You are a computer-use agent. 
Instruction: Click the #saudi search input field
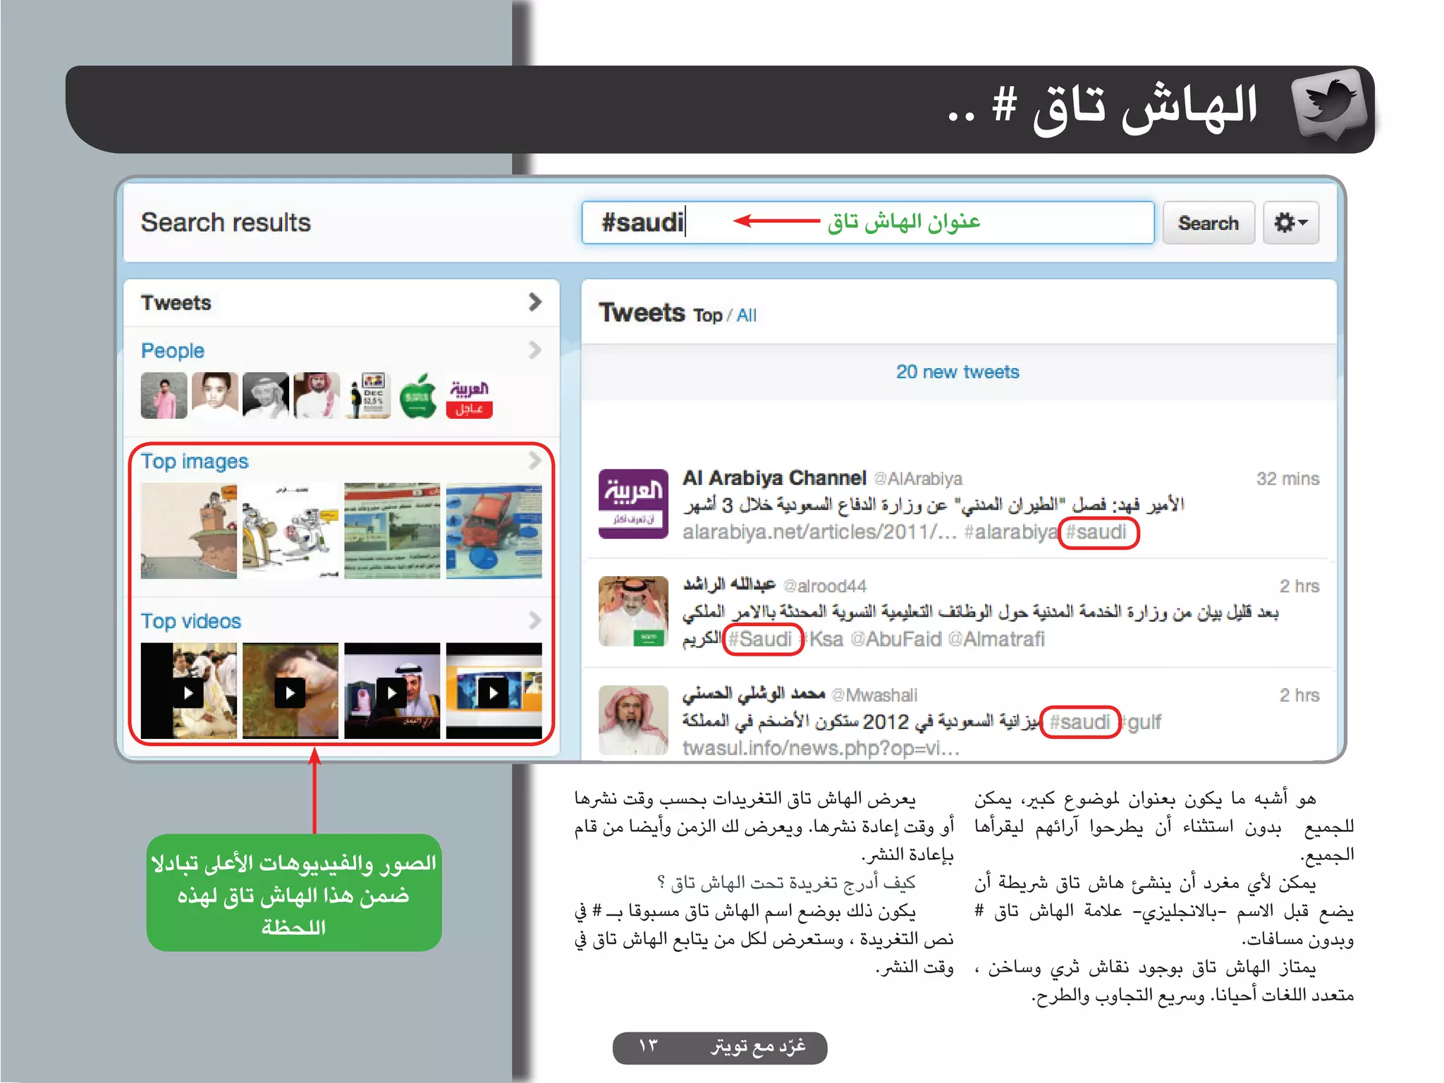point(867,223)
